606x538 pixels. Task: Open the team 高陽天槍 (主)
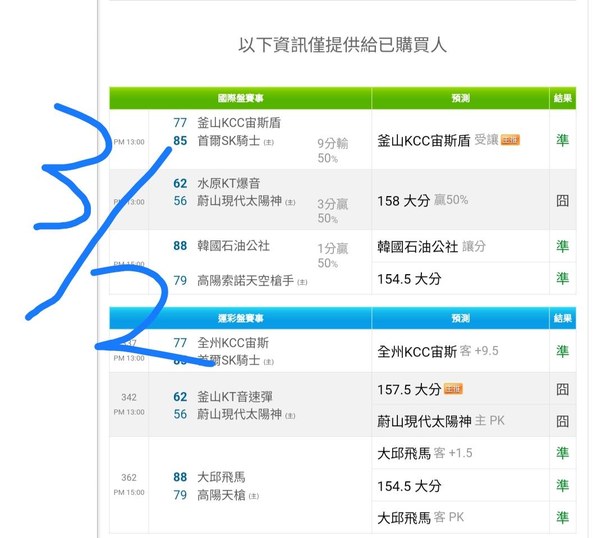click(228, 495)
